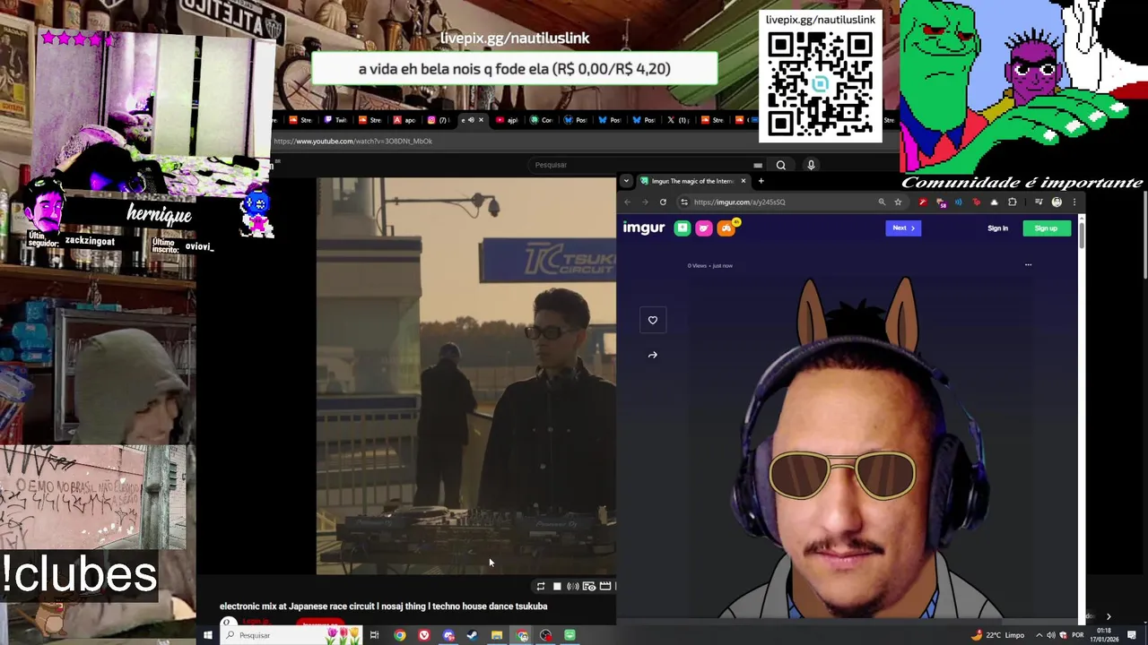Open Google Chrome from the taskbar

point(399,635)
